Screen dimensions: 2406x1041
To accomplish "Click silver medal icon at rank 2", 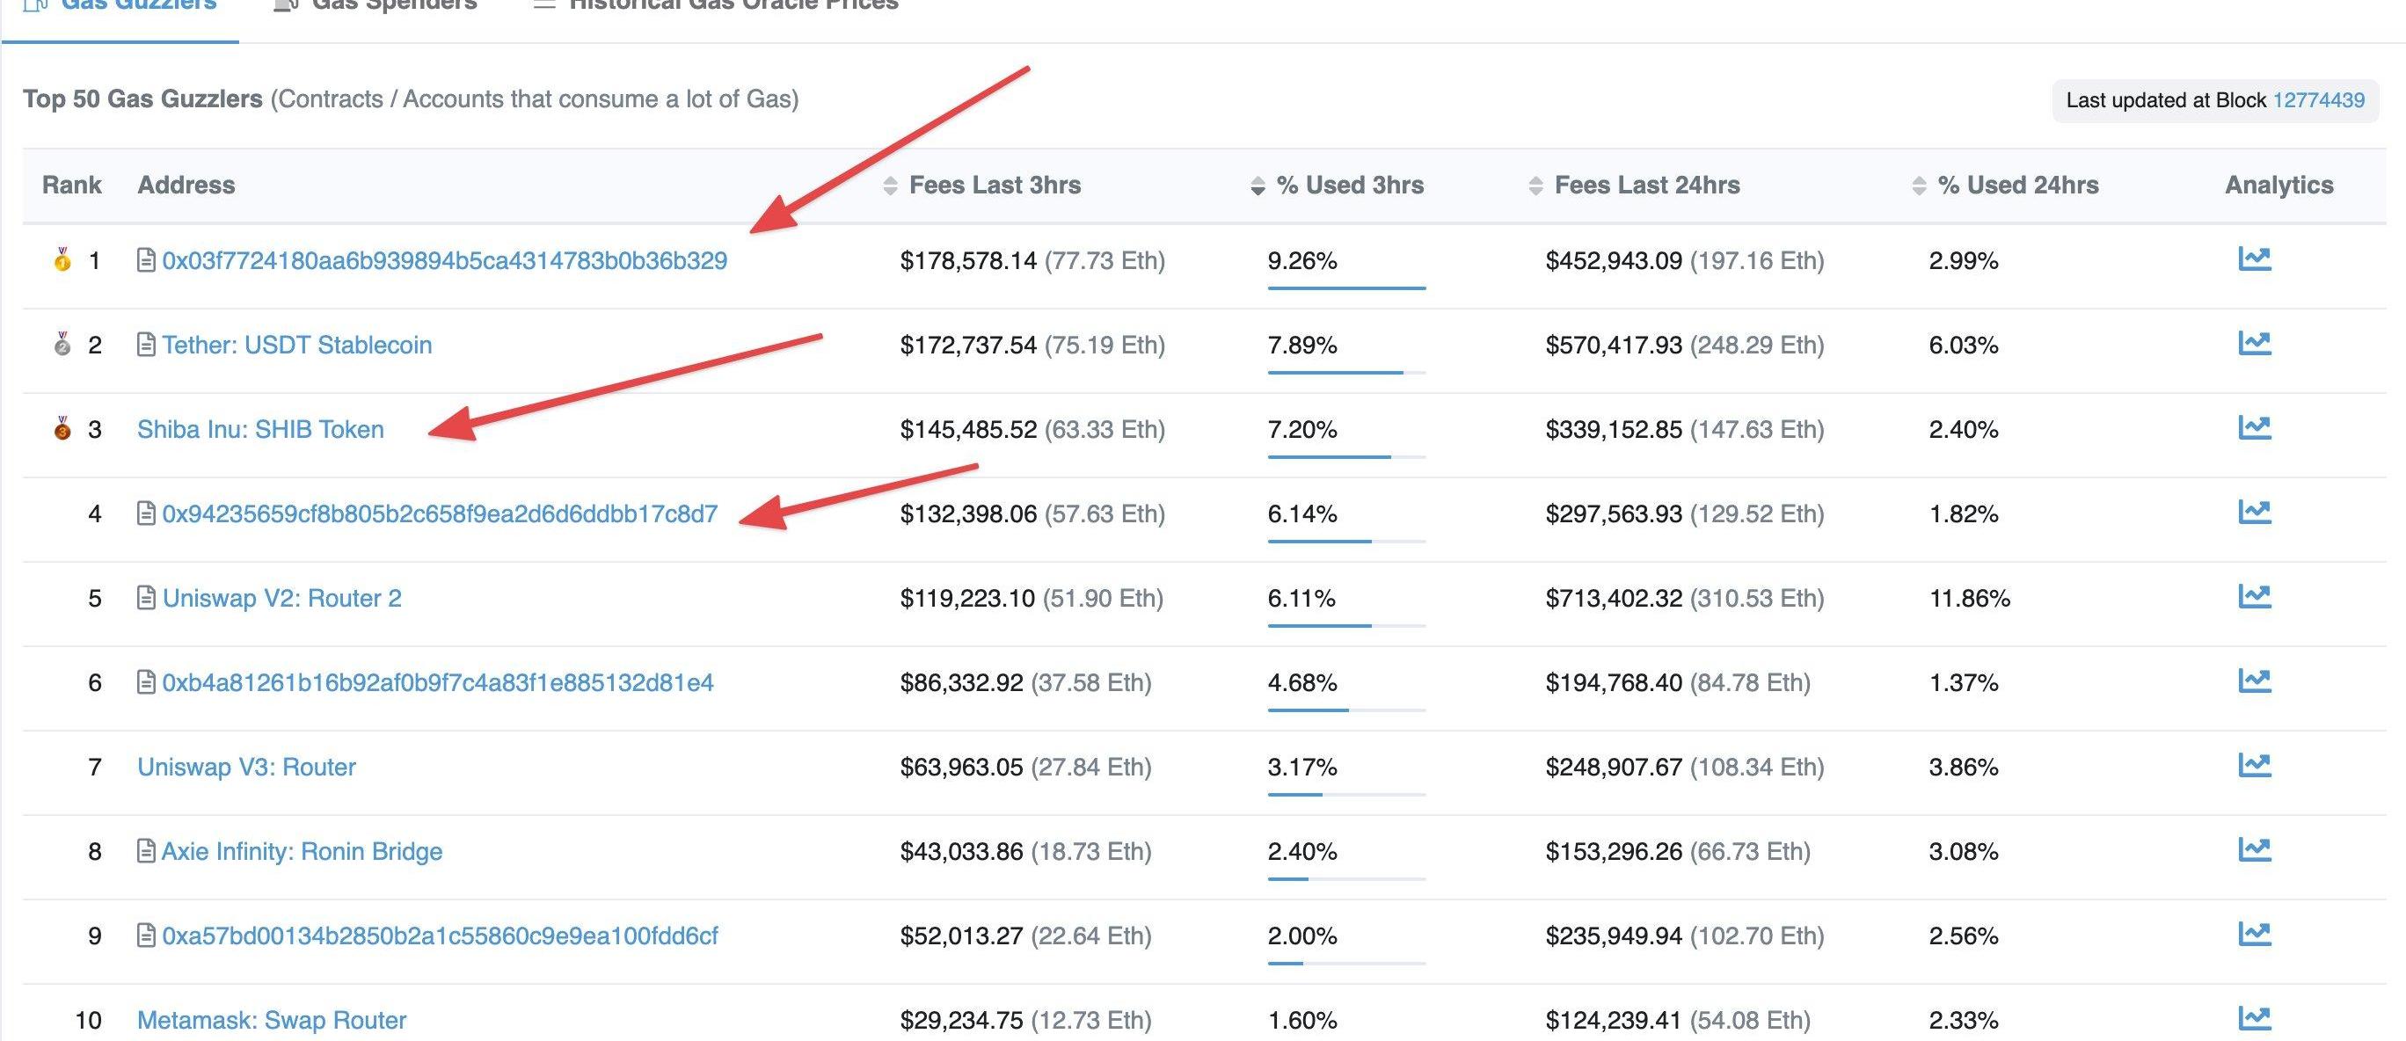I will 62,344.
